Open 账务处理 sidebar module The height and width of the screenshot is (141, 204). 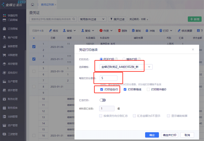[10, 99]
